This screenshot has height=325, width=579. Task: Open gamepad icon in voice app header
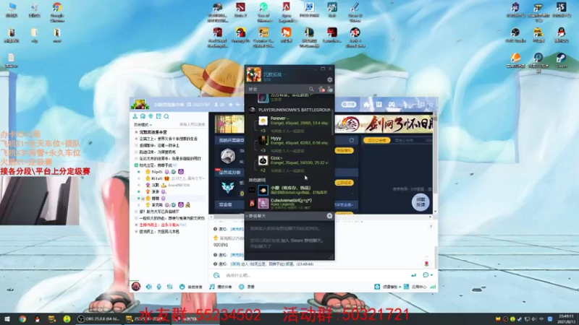click(x=392, y=105)
